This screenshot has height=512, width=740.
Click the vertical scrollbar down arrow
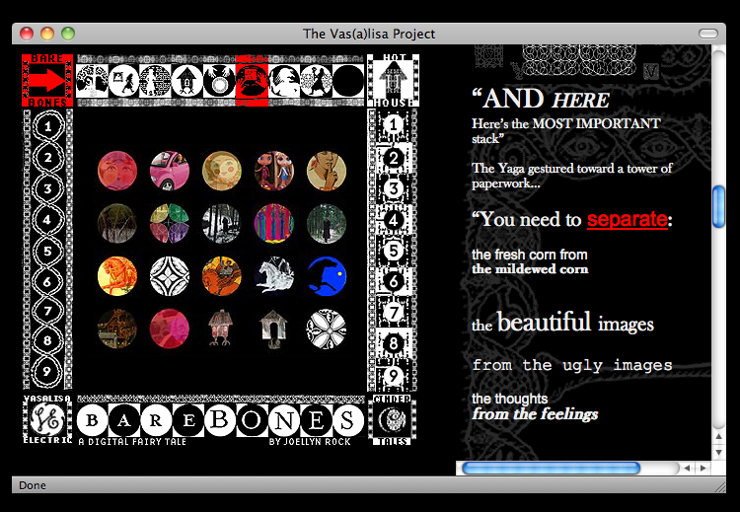(x=720, y=450)
